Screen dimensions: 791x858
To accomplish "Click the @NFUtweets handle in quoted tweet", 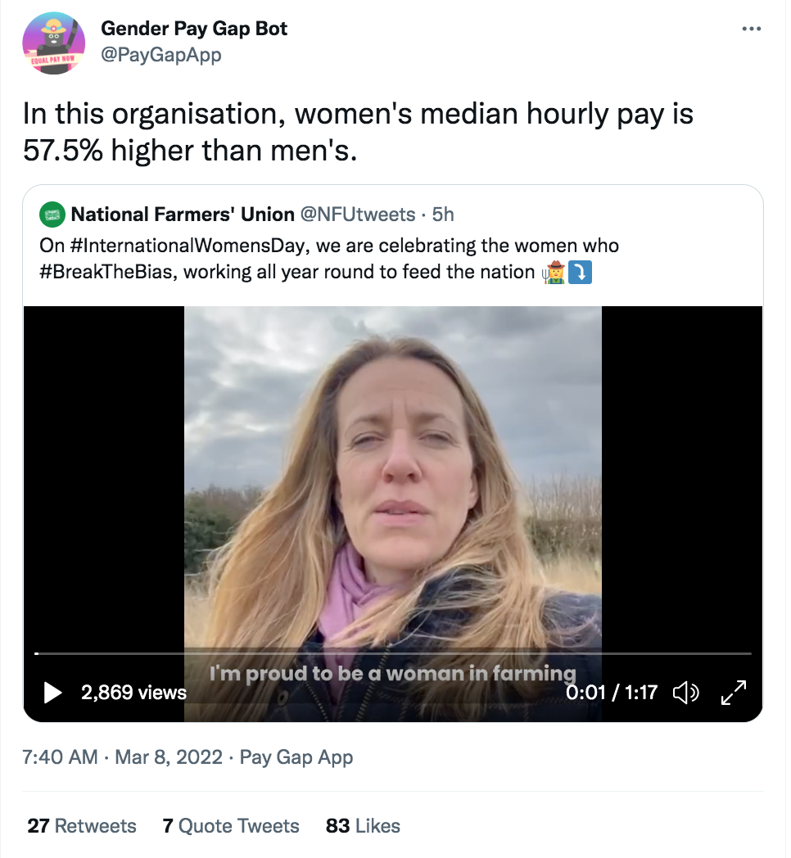I will tap(358, 214).
